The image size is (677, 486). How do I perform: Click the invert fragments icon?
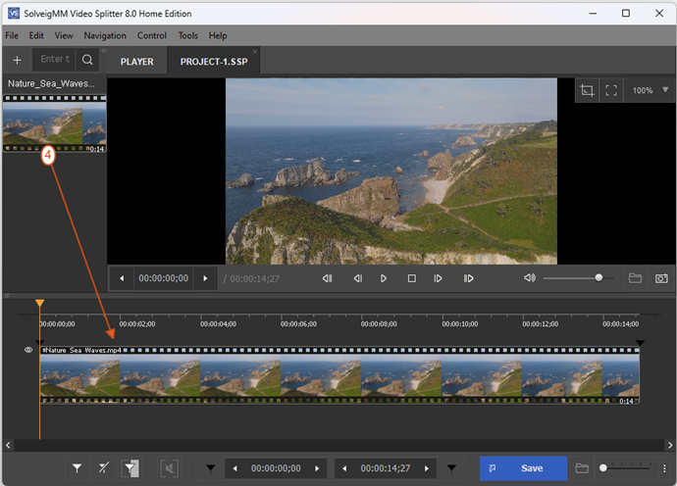(130, 468)
